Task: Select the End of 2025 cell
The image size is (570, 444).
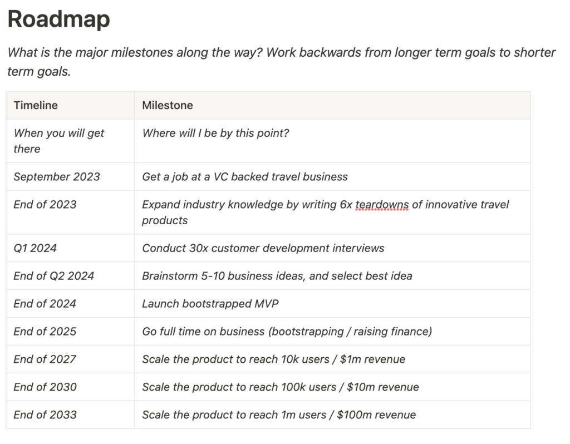Action: [45, 332]
